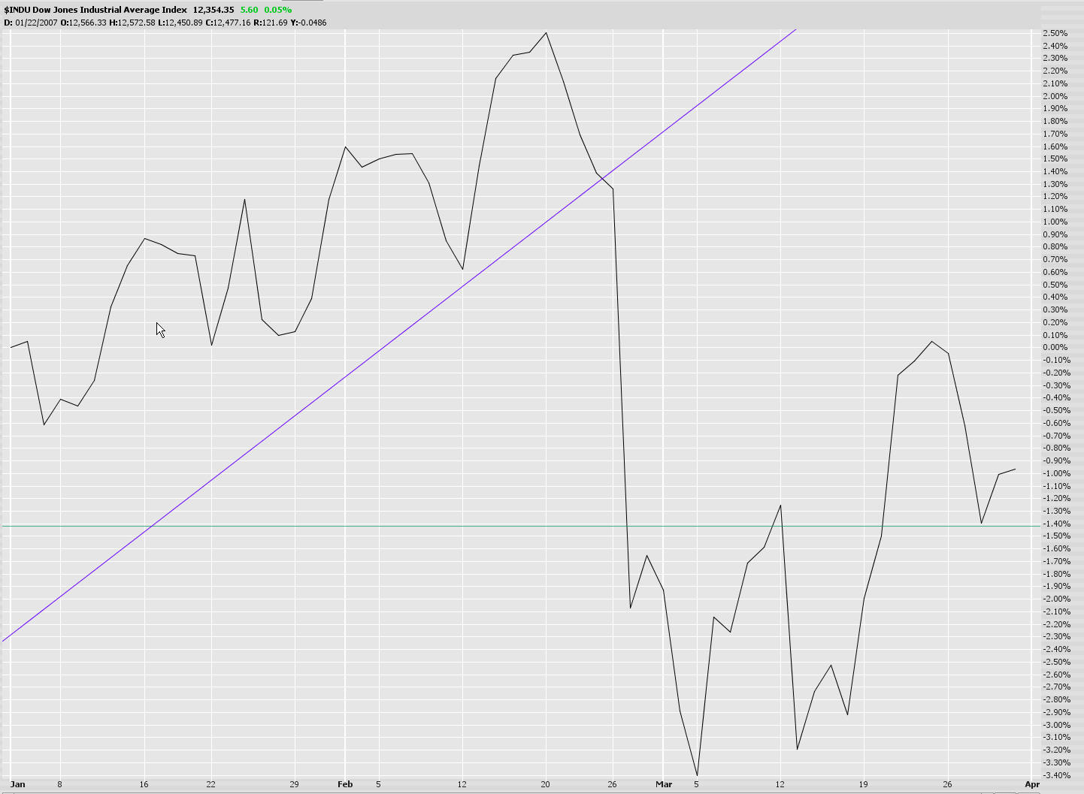
Task: Click the date label 16 on time axis
Action: 144,784
